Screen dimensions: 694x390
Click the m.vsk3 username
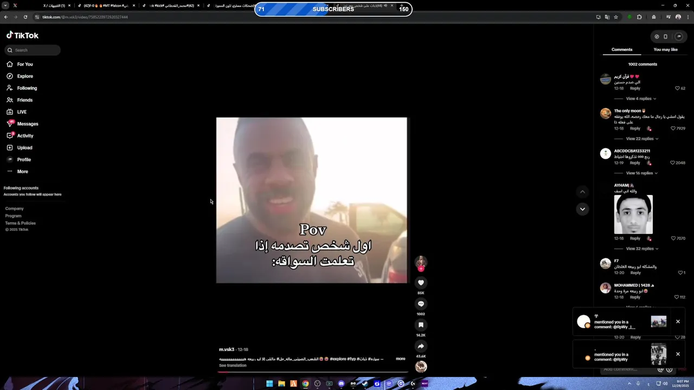pyautogui.click(x=227, y=350)
